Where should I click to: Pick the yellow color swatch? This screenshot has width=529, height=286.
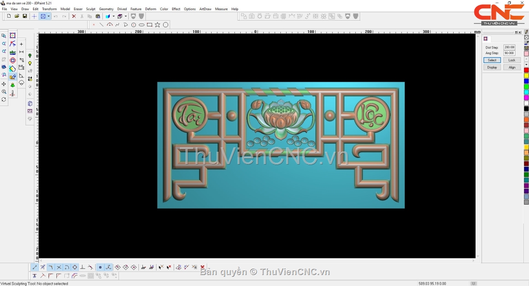(x=526, y=76)
